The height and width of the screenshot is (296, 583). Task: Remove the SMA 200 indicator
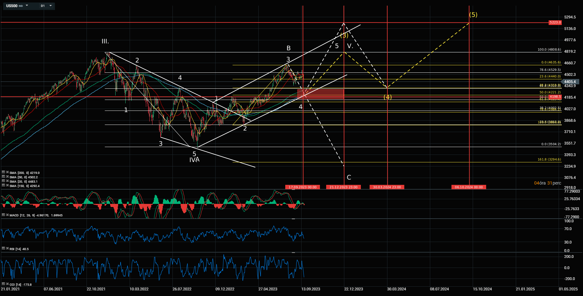tap(7, 172)
